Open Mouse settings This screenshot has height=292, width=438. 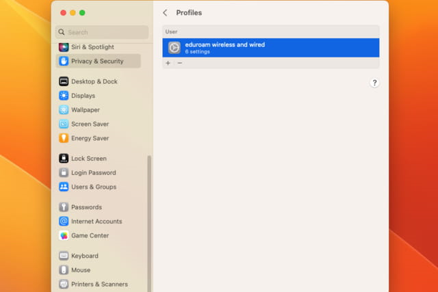[x=80, y=270]
